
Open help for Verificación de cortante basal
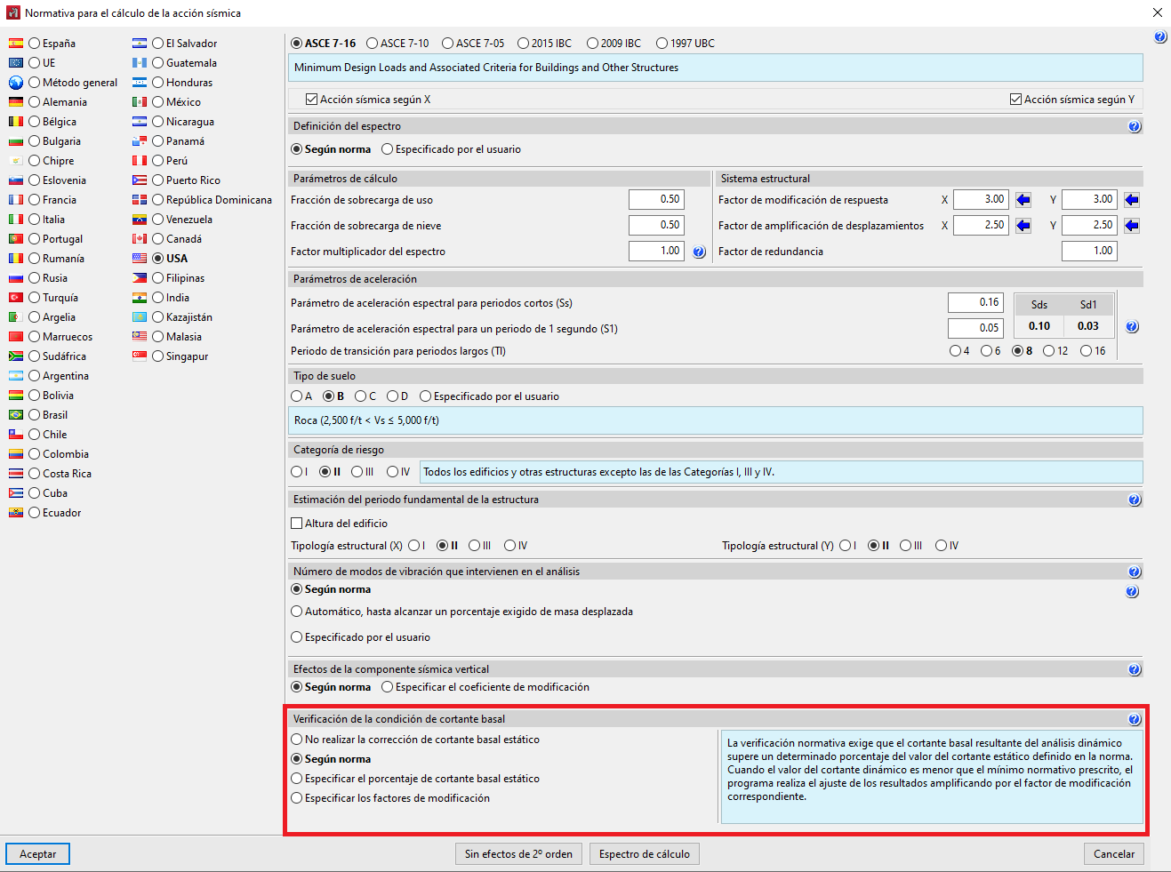[1134, 719]
